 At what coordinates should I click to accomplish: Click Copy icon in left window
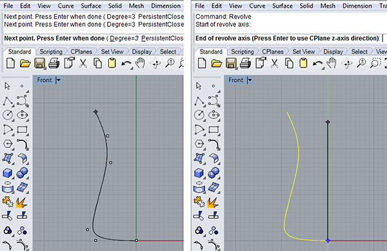point(97,63)
